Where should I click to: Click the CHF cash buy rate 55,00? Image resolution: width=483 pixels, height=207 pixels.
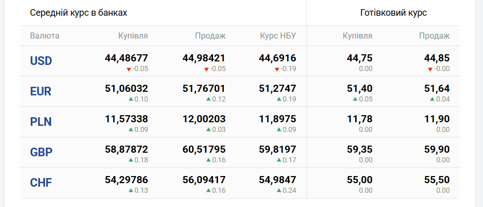coord(360,180)
